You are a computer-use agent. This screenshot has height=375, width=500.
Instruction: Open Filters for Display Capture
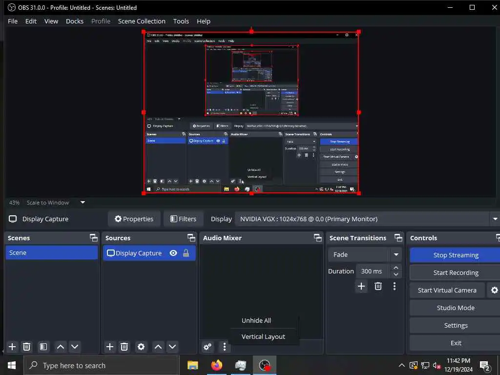[184, 219]
